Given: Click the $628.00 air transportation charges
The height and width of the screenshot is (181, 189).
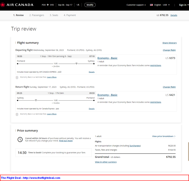Looking at the screenshot, I should [x=172, y=146].
